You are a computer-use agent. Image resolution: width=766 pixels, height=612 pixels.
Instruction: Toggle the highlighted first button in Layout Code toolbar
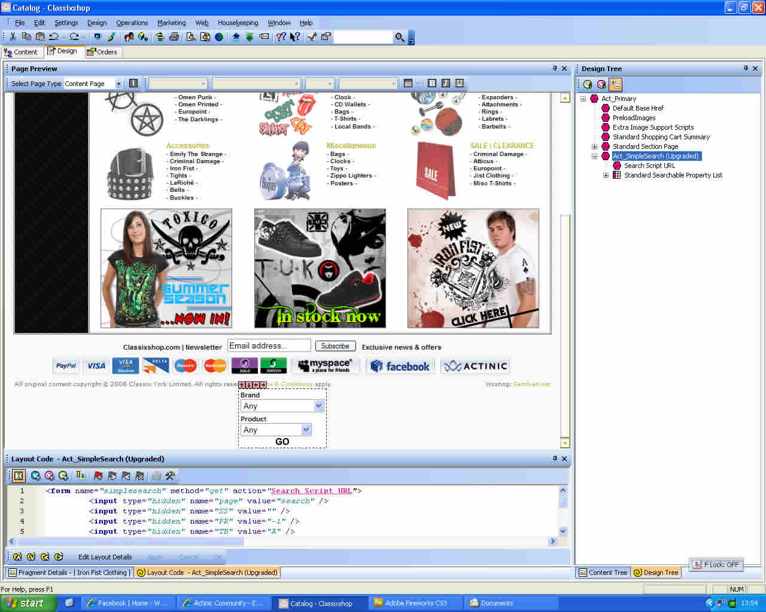pyautogui.click(x=19, y=476)
